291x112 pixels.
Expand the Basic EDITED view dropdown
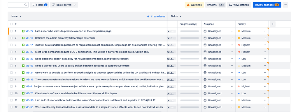coord(64,5)
